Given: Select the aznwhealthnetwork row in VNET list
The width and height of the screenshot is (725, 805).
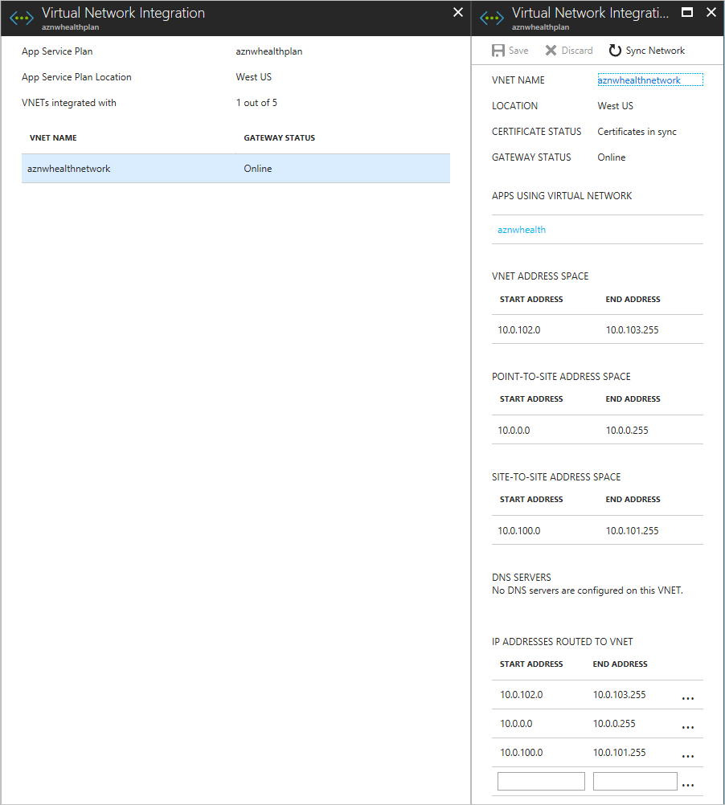Looking at the screenshot, I should pyautogui.click(x=236, y=169).
